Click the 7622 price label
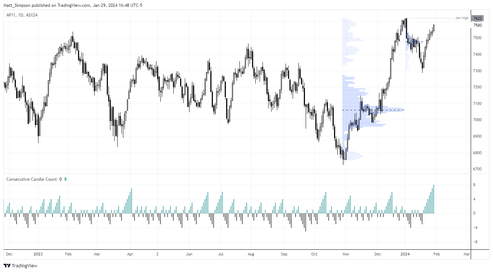Viewport: 493px width, 272px height. tap(478, 18)
